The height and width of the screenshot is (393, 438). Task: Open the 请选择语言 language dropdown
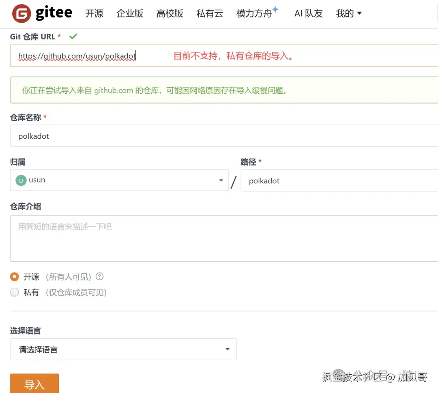(x=123, y=349)
